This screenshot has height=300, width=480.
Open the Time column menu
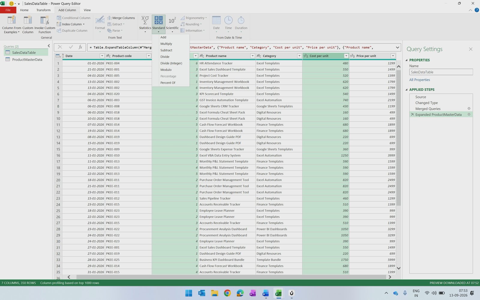228,25
